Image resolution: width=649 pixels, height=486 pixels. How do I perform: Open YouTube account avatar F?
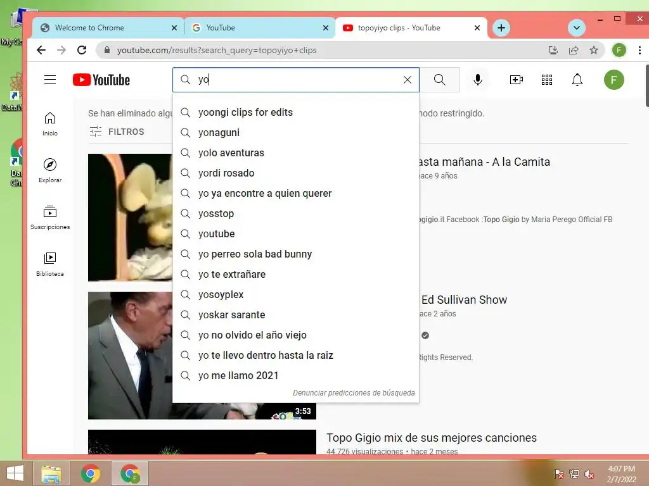click(x=614, y=80)
